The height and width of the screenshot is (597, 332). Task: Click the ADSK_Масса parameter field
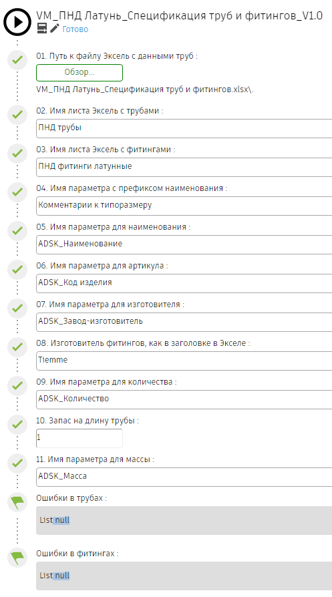(x=184, y=477)
